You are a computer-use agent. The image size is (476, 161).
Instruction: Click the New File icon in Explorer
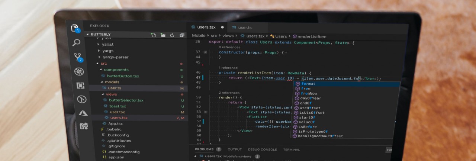pyautogui.click(x=153, y=35)
